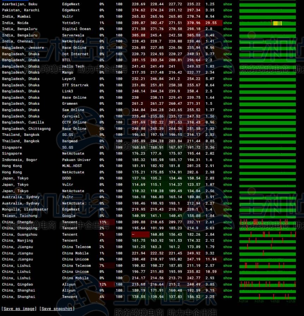Open 'show' for Jiangsu China Telecom row
The image size is (304, 316).
[x=227, y=247]
